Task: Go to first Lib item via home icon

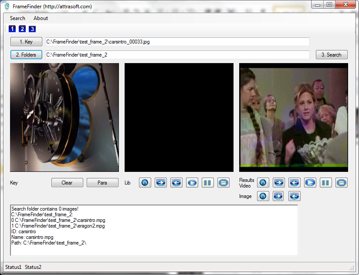Action: (145, 183)
